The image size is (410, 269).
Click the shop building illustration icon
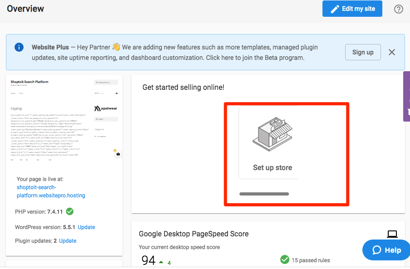coord(272,134)
